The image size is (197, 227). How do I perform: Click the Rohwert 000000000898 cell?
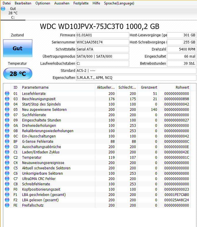(x=177, y=99)
